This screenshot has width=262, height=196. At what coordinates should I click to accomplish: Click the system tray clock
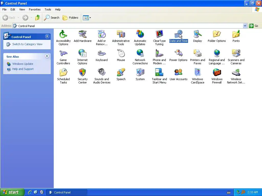coord(253,192)
